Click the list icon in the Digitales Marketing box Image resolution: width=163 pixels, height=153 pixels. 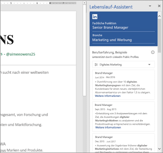(96, 65)
